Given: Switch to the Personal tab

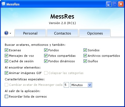Looking at the screenshot, I should [x=30, y=33].
